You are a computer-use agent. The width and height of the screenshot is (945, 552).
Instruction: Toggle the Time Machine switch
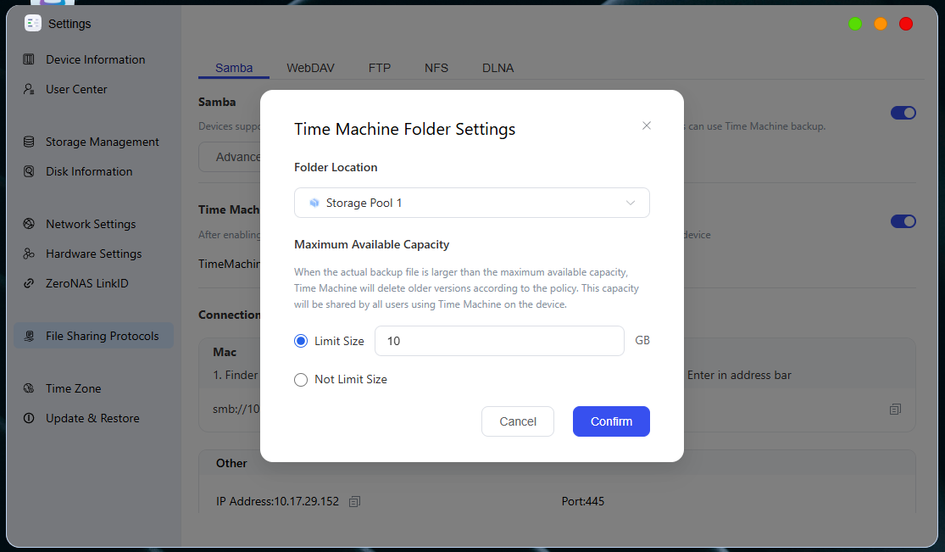pyautogui.click(x=903, y=221)
